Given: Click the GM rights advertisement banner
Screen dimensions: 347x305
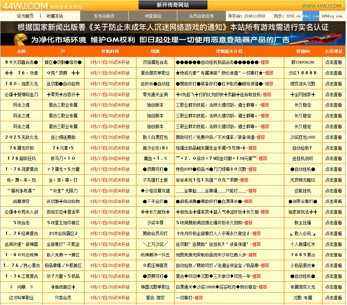Looking at the screenshot, I should (x=173, y=40).
